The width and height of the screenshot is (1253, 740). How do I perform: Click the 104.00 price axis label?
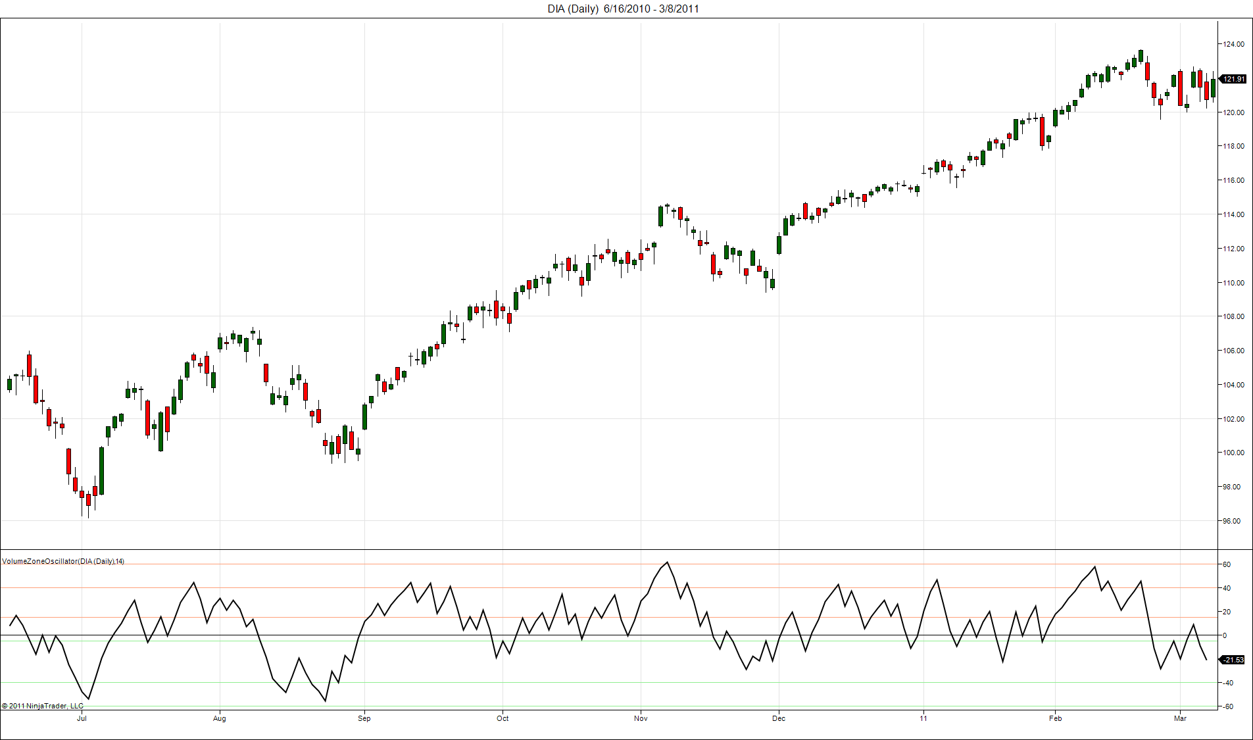click(x=1233, y=385)
